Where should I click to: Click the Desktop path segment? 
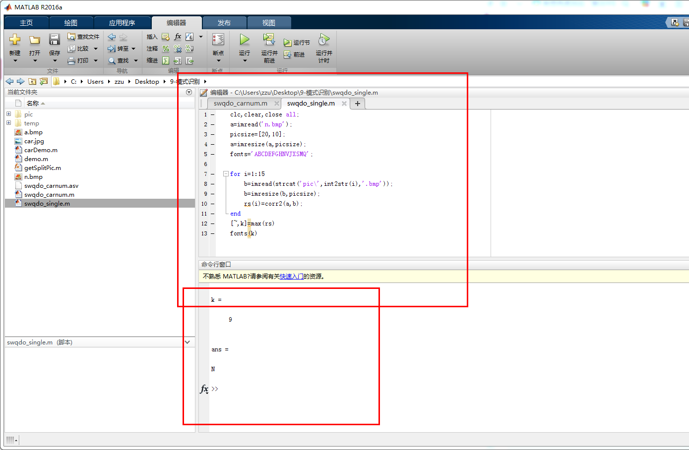pos(147,81)
